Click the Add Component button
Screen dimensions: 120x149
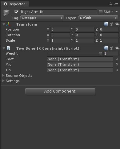60,91
